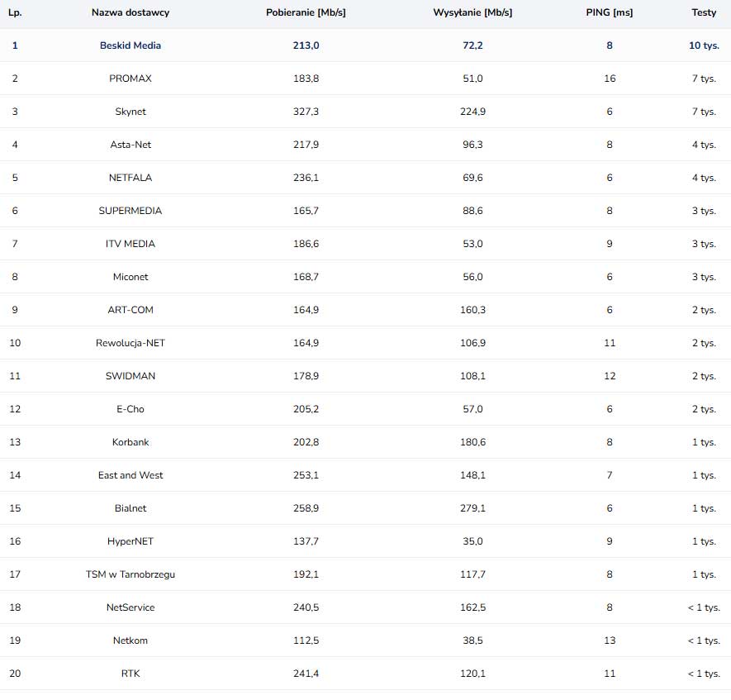
Task: Click the Testy column header
Action: click(704, 13)
